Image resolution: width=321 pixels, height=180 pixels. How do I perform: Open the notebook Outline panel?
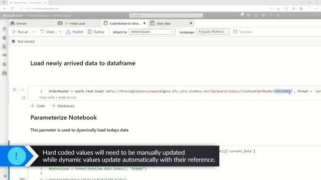click(x=96, y=32)
